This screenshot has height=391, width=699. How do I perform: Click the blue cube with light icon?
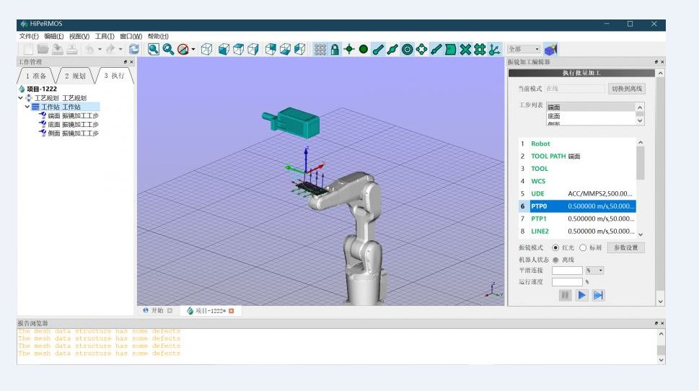pos(551,49)
